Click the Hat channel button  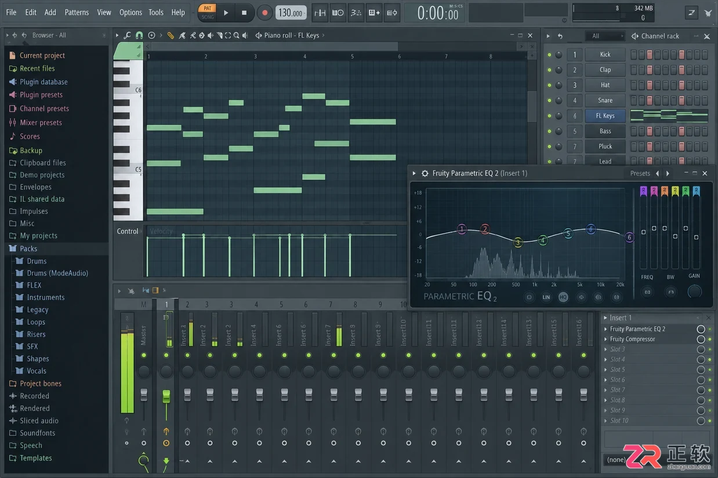click(605, 85)
